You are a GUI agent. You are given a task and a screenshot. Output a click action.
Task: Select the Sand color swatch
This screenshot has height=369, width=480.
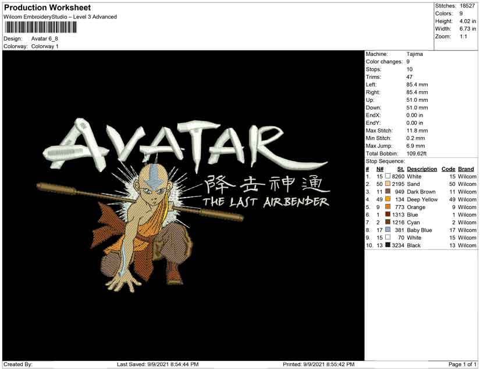(x=388, y=184)
